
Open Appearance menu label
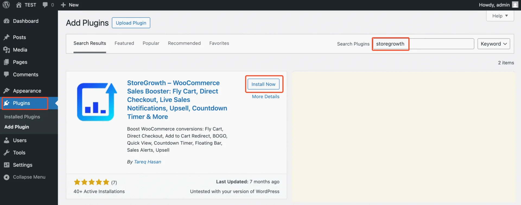pos(27,91)
